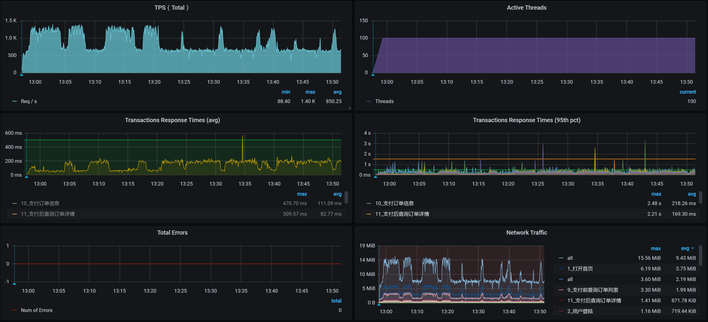Click the red Num of Errors color line
This screenshot has height=322, width=708.
point(15,310)
